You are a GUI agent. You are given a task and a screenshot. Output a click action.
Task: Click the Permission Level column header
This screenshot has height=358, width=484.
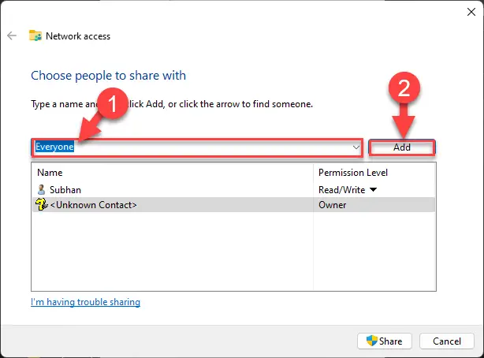353,172
